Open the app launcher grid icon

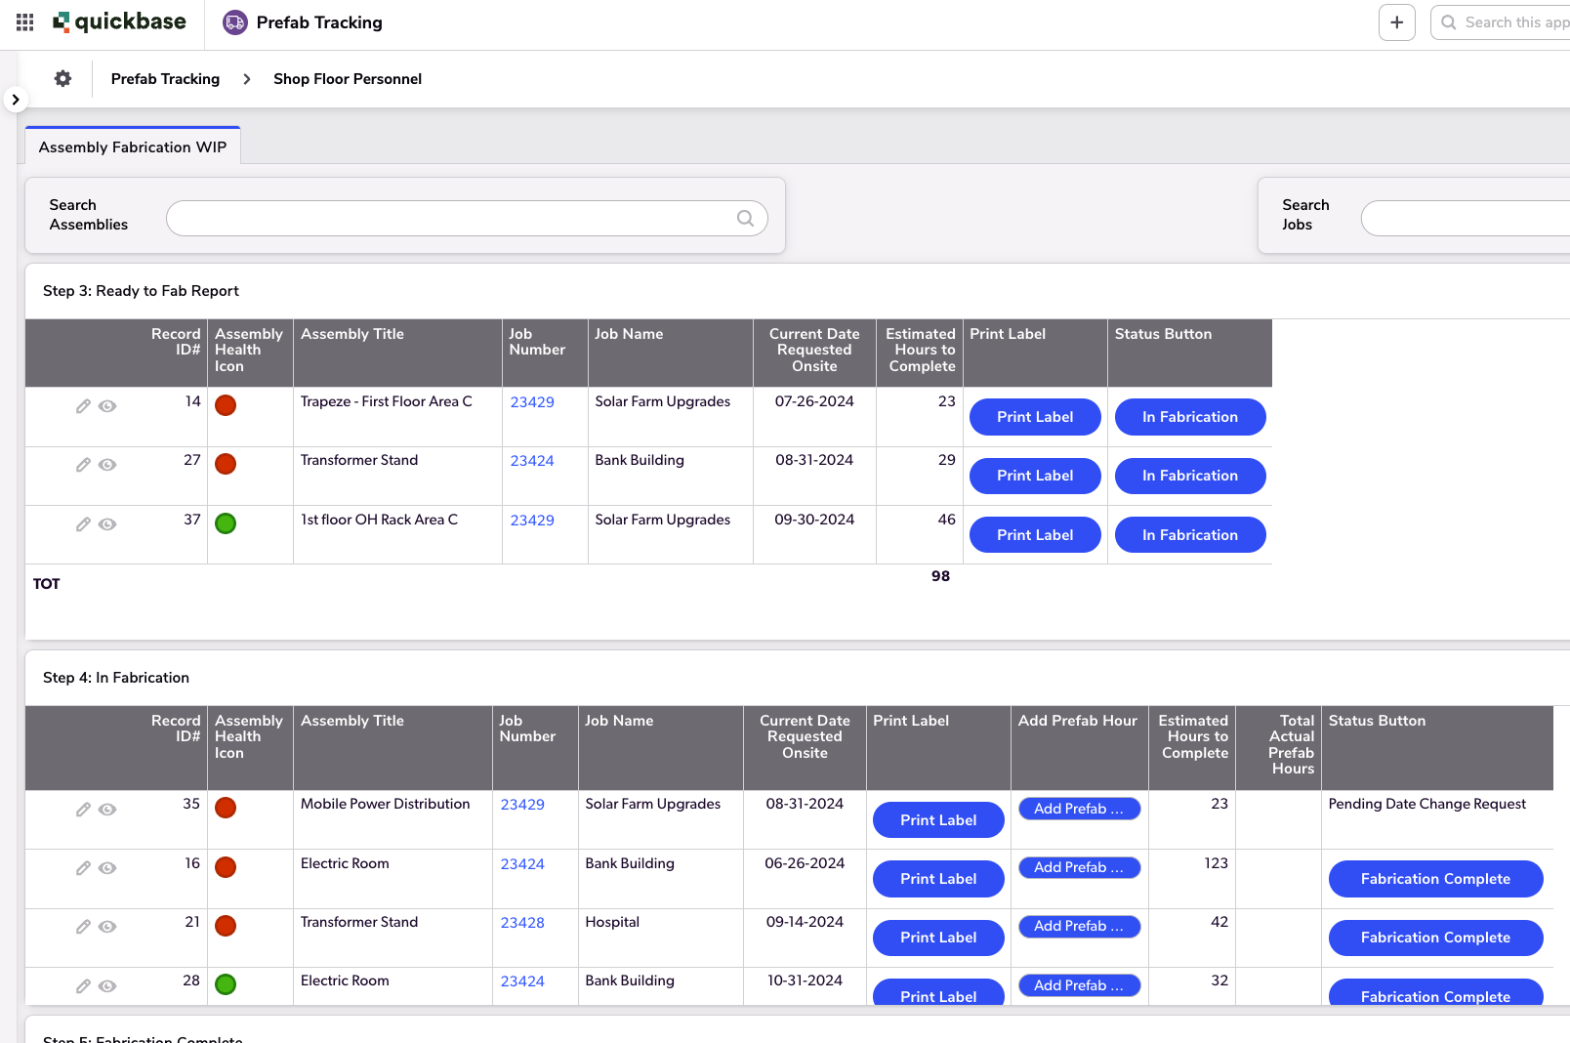(24, 22)
